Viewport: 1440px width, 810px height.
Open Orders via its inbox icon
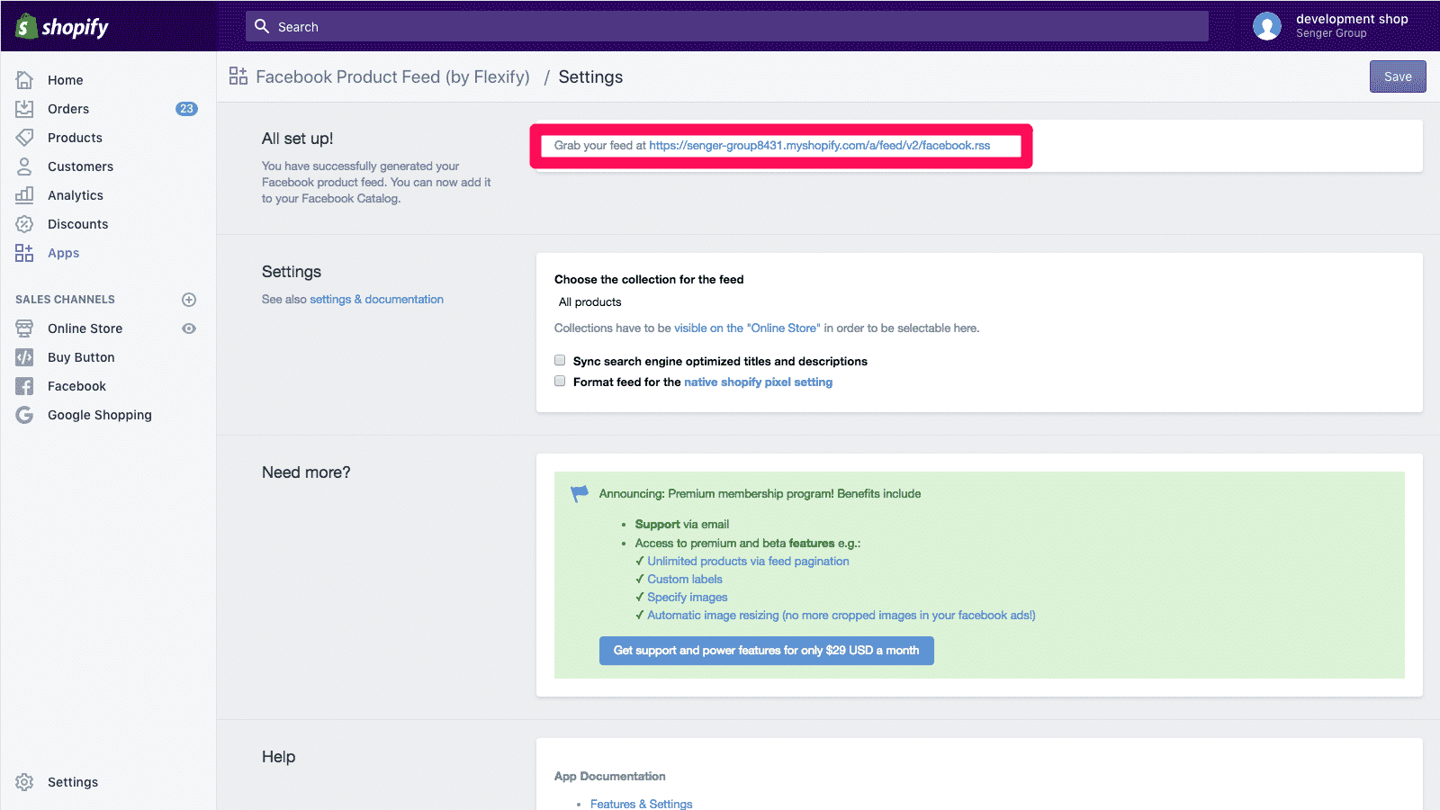[x=24, y=109]
